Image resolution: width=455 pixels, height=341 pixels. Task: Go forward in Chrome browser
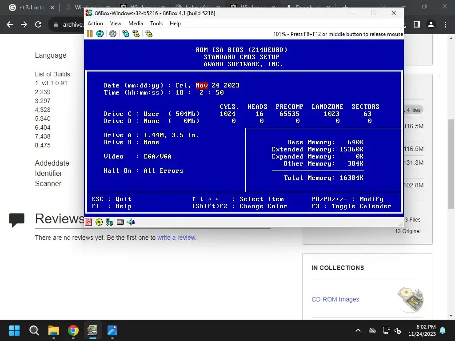(x=24, y=25)
